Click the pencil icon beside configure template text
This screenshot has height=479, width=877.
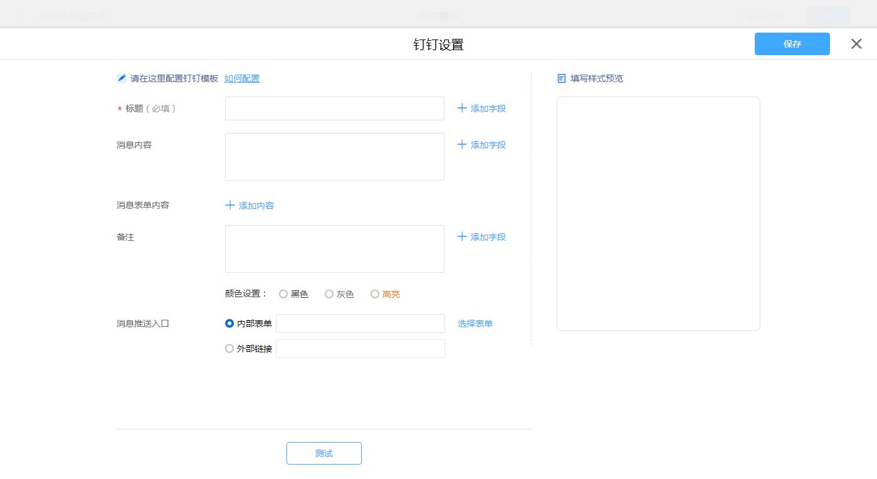[122, 78]
